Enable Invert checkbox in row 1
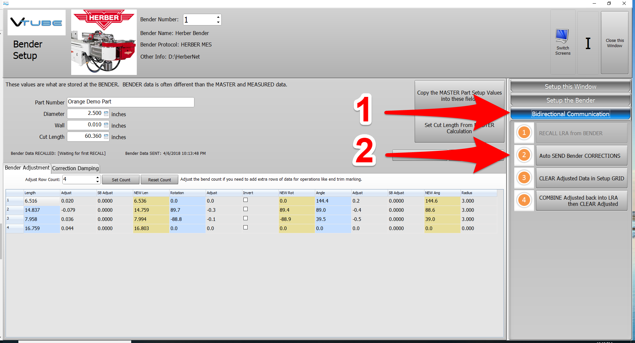 coord(245,200)
